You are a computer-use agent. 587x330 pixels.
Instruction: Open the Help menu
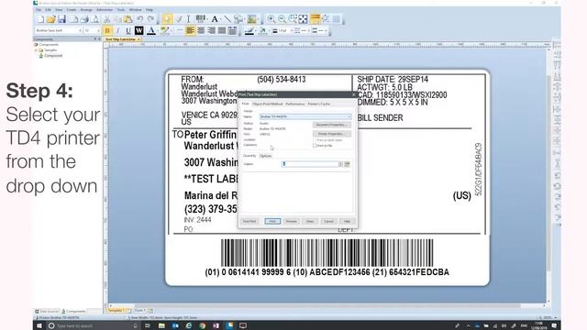tap(150, 10)
